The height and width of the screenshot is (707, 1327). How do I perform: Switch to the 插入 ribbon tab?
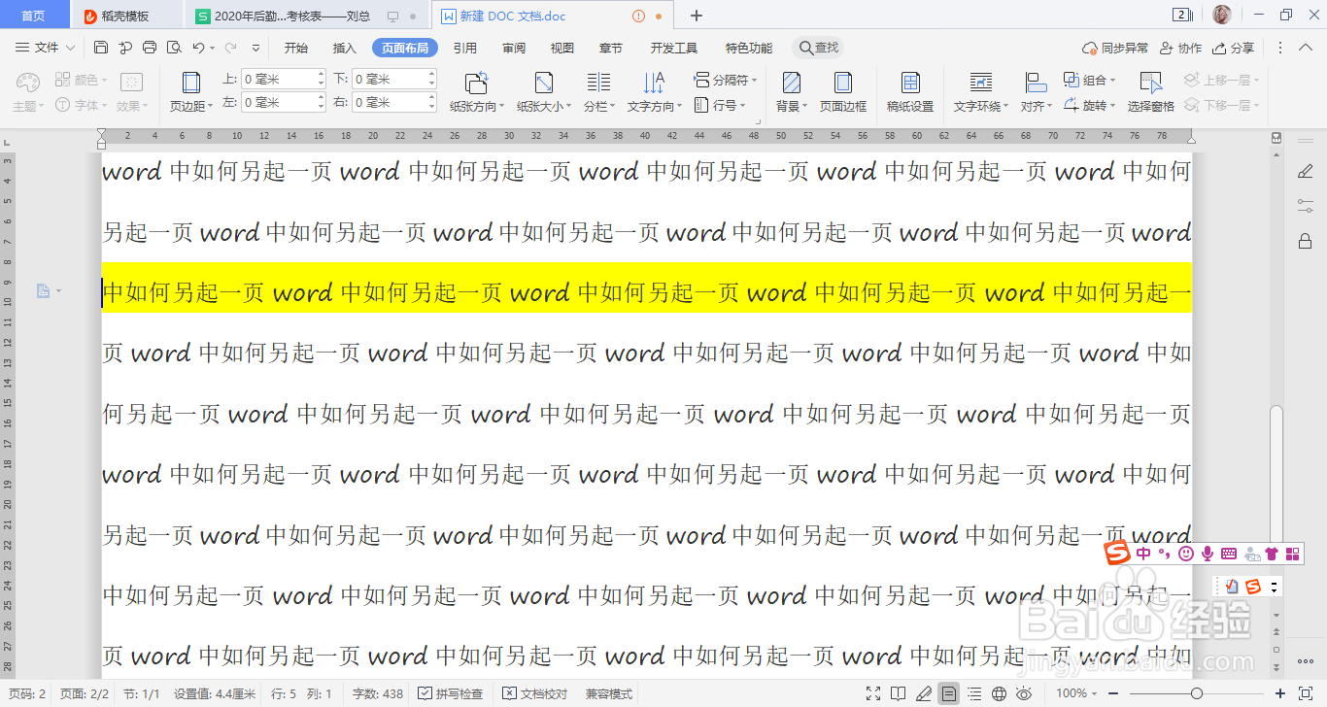[344, 47]
